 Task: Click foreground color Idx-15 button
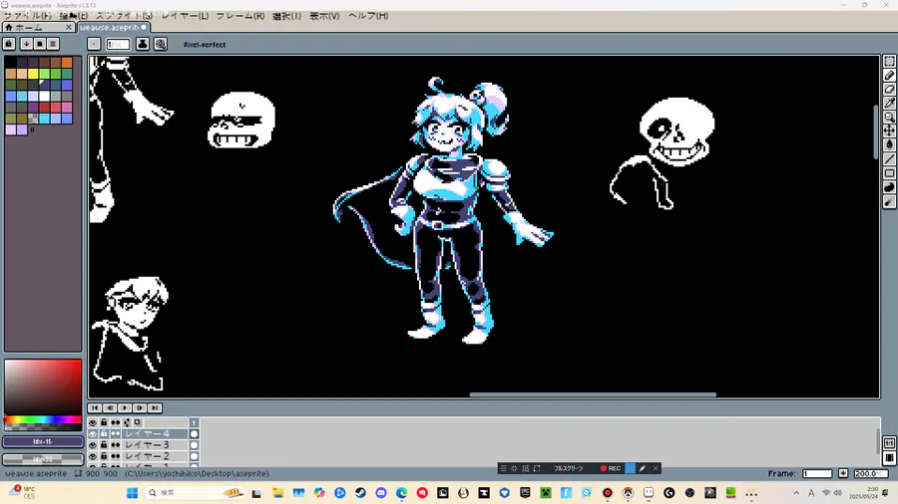pos(42,441)
